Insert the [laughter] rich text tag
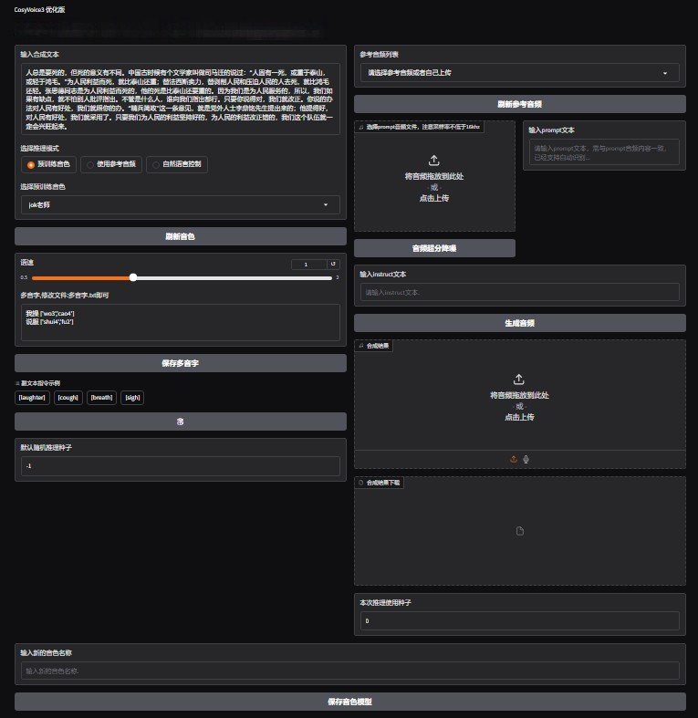 [31, 398]
